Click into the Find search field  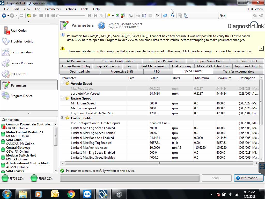(239, 16)
